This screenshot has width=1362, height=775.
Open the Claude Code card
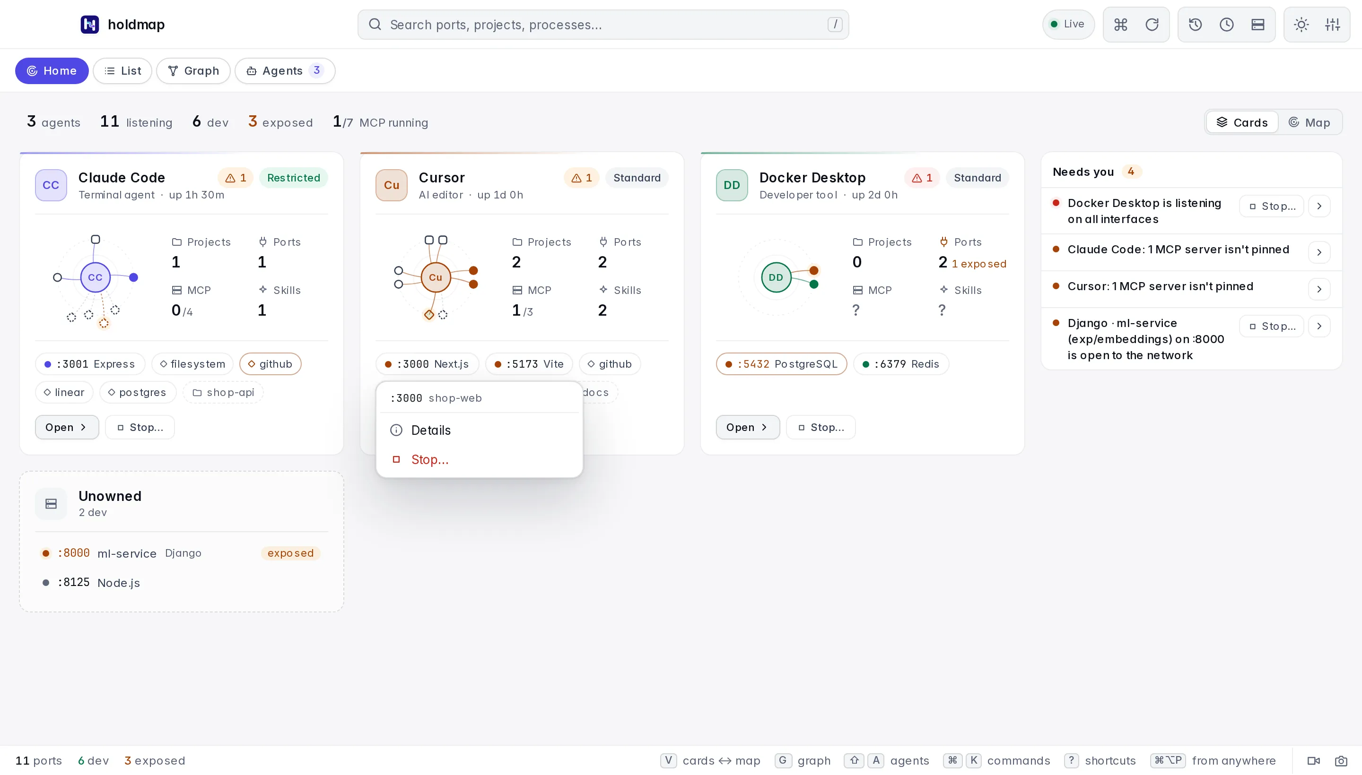pos(67,427)
